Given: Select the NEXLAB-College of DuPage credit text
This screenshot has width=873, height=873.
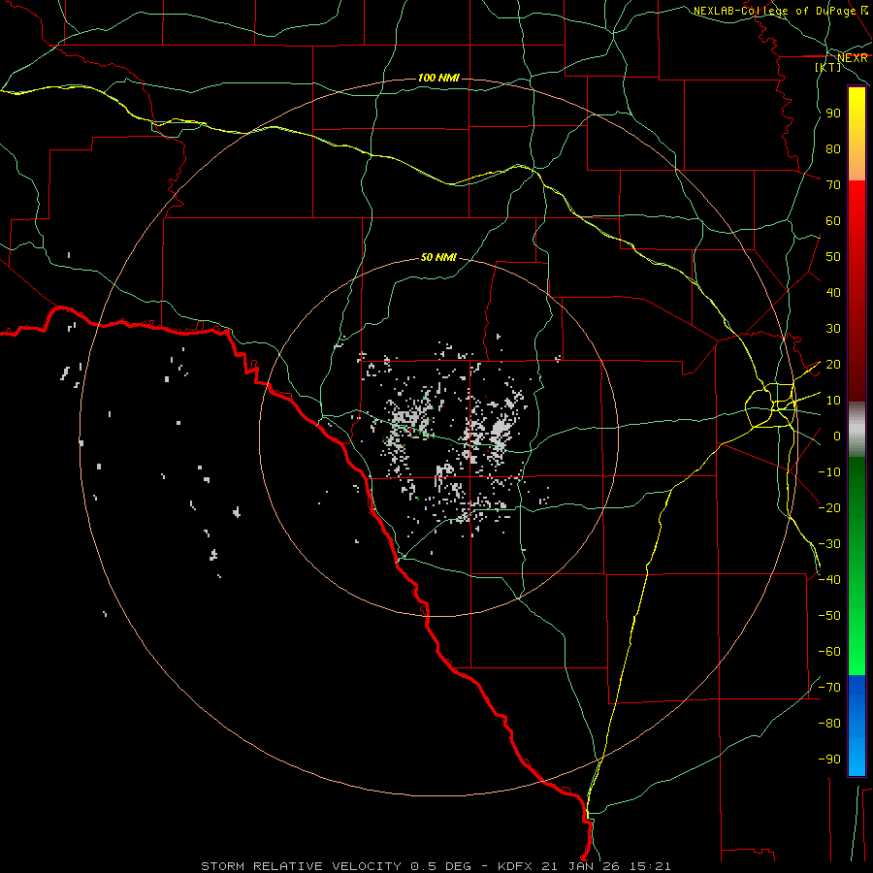Looking at the screenshot, I should (774, 11).
